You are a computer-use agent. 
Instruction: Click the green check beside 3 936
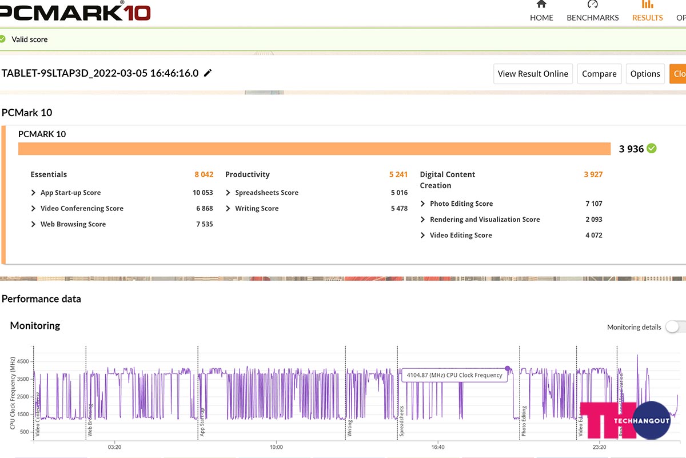(652, 149)
